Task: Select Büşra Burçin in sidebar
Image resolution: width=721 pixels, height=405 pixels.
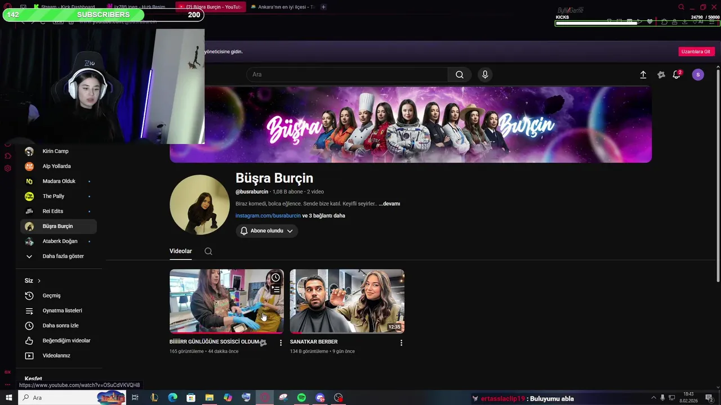Action: 59,226
